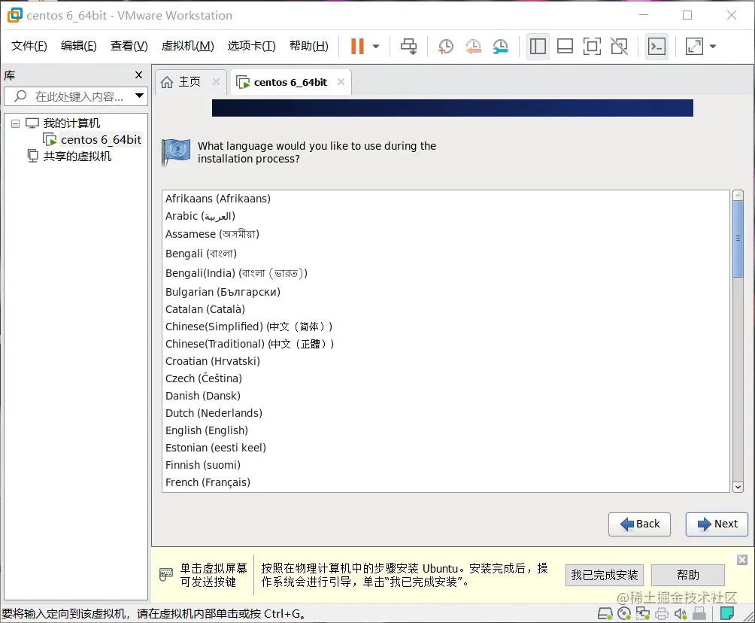Screen dimensions: 755x623
Task: Open the 文件(F) menu
Action: tap(29, 46)
